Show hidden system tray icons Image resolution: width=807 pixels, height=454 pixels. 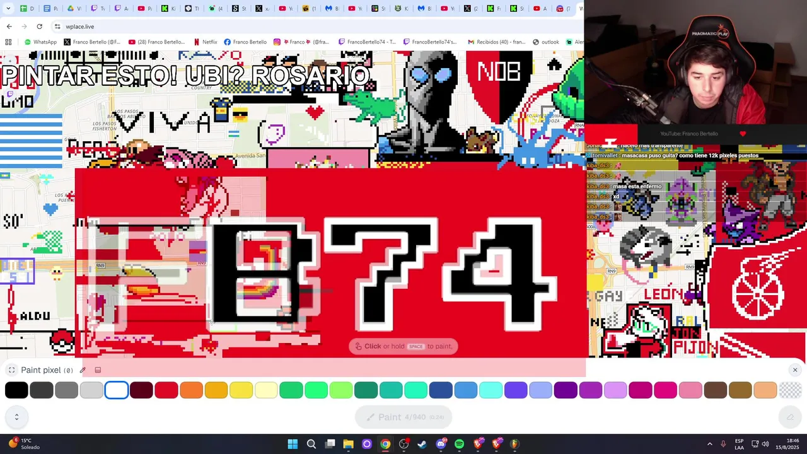[710, 444]
